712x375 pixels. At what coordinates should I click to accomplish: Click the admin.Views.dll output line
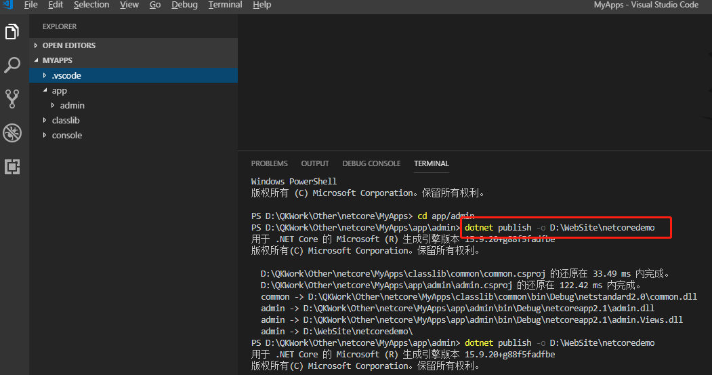[472, 320]
